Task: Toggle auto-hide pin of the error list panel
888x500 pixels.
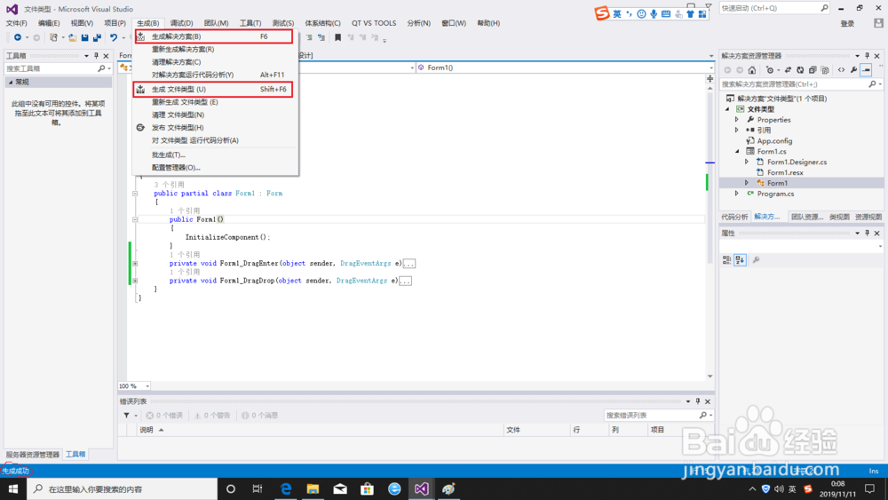Action: (698, 401)
